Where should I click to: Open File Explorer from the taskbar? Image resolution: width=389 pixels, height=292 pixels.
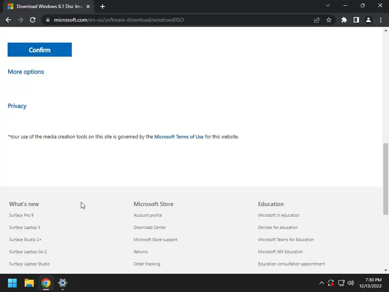click(29, 283)
